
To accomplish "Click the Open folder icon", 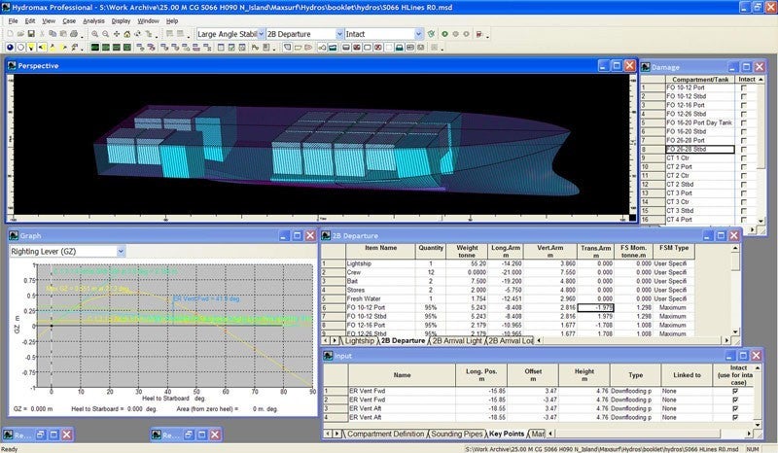I will (20, 34).
